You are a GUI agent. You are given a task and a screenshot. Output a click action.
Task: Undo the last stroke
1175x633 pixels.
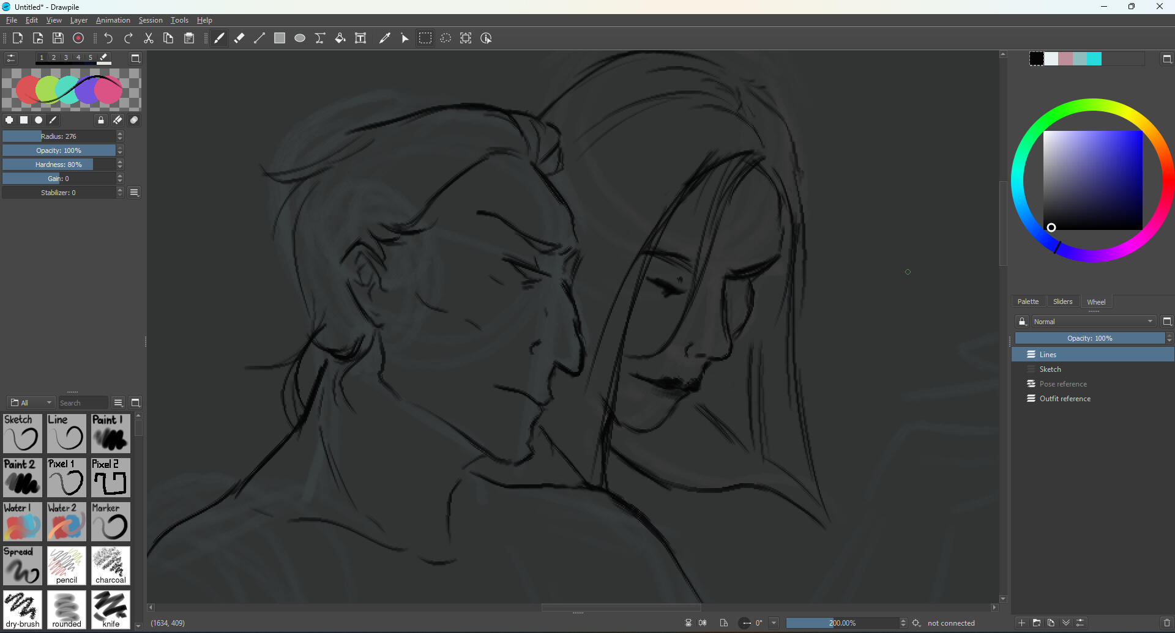(x=108, y=38)
